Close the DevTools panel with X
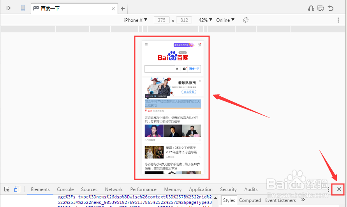This screenshot has height=207, width=347. tap(339, 189)
